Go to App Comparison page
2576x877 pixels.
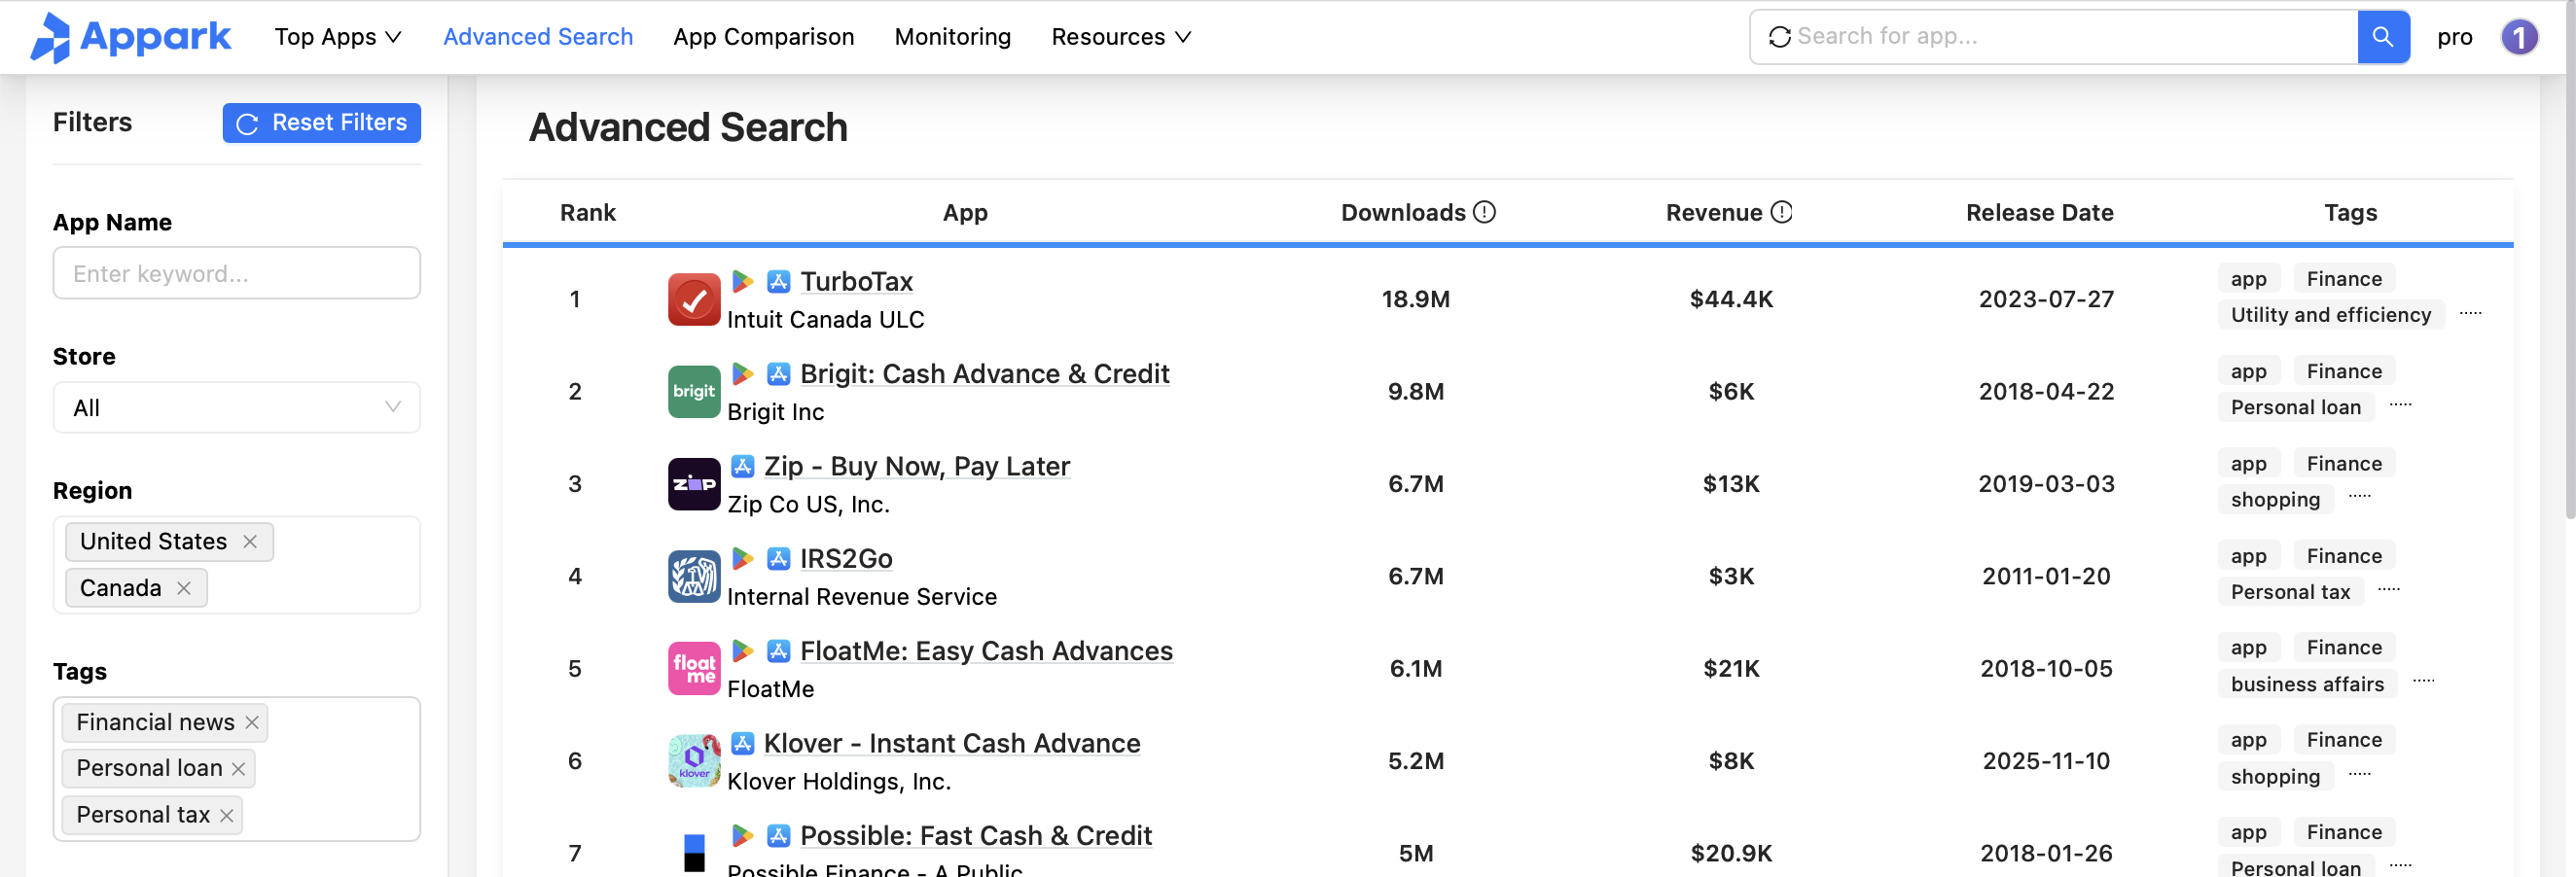763,37
